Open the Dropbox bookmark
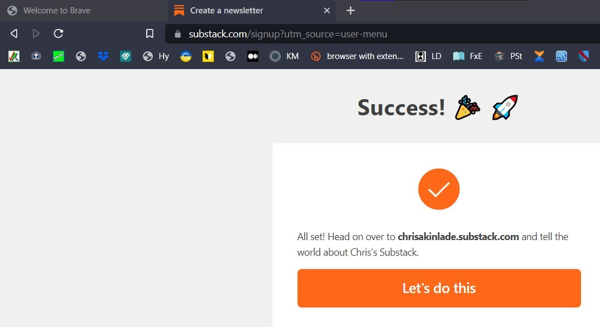The image size is (600, 327). 103,56
